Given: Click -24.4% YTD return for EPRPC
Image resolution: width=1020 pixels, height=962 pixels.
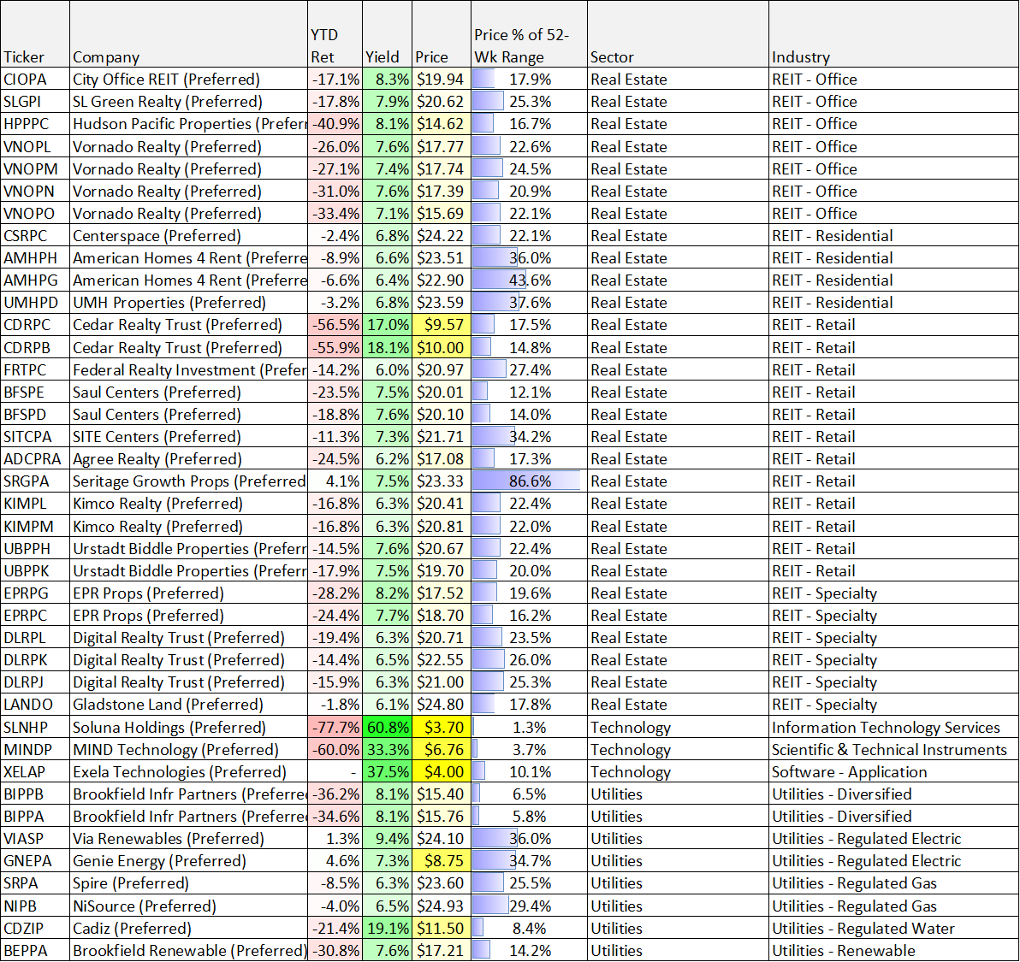Looking at the screenshot, I should [x=335, y=615].
